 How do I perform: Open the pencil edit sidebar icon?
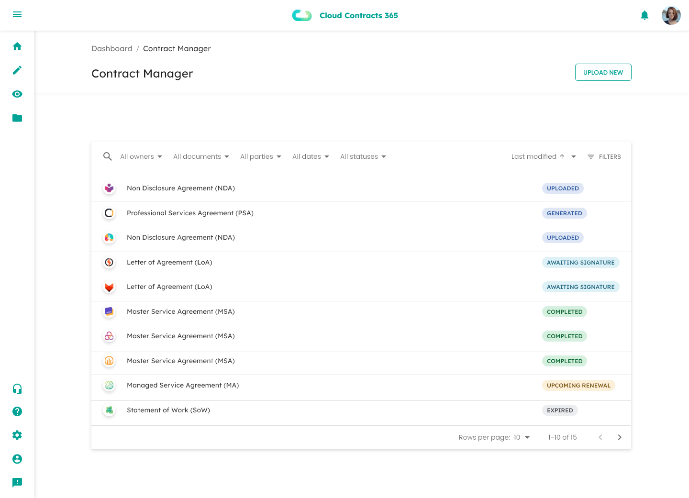point(17,70)
